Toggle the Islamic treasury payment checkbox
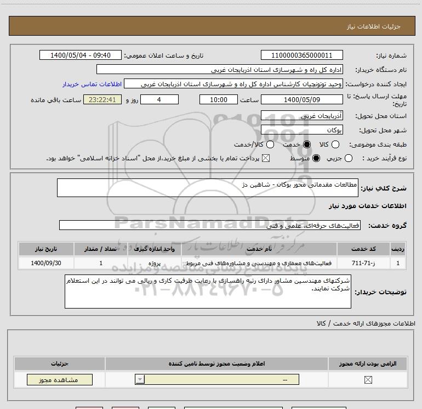The image size is (422, 409). 266,158
